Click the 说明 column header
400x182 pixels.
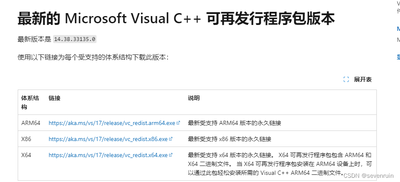(194, 98)
